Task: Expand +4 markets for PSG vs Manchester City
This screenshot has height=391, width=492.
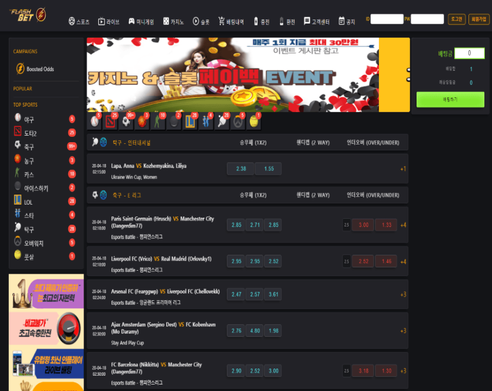Action: pyautogui.click(x=403, y=225)
